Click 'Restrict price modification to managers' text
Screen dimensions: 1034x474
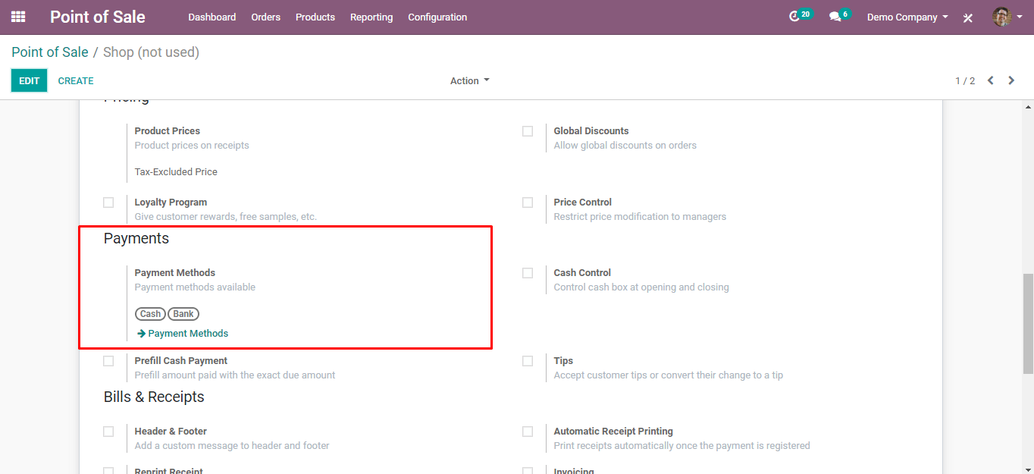(x=640, y=217)
